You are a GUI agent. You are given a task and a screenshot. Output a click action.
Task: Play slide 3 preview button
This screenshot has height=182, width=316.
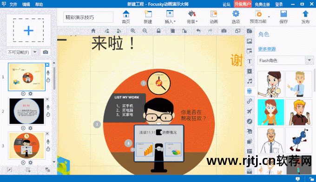(23, 162)
